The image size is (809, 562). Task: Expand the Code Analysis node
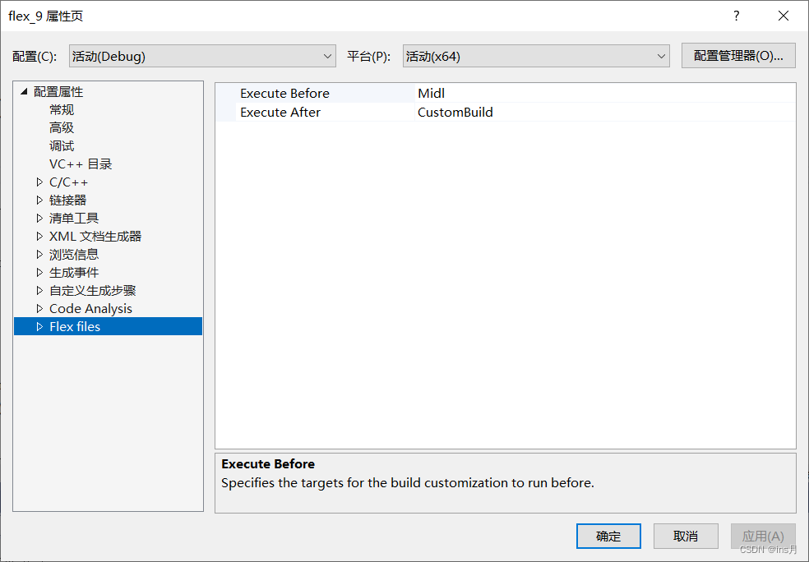pos(39,308)
